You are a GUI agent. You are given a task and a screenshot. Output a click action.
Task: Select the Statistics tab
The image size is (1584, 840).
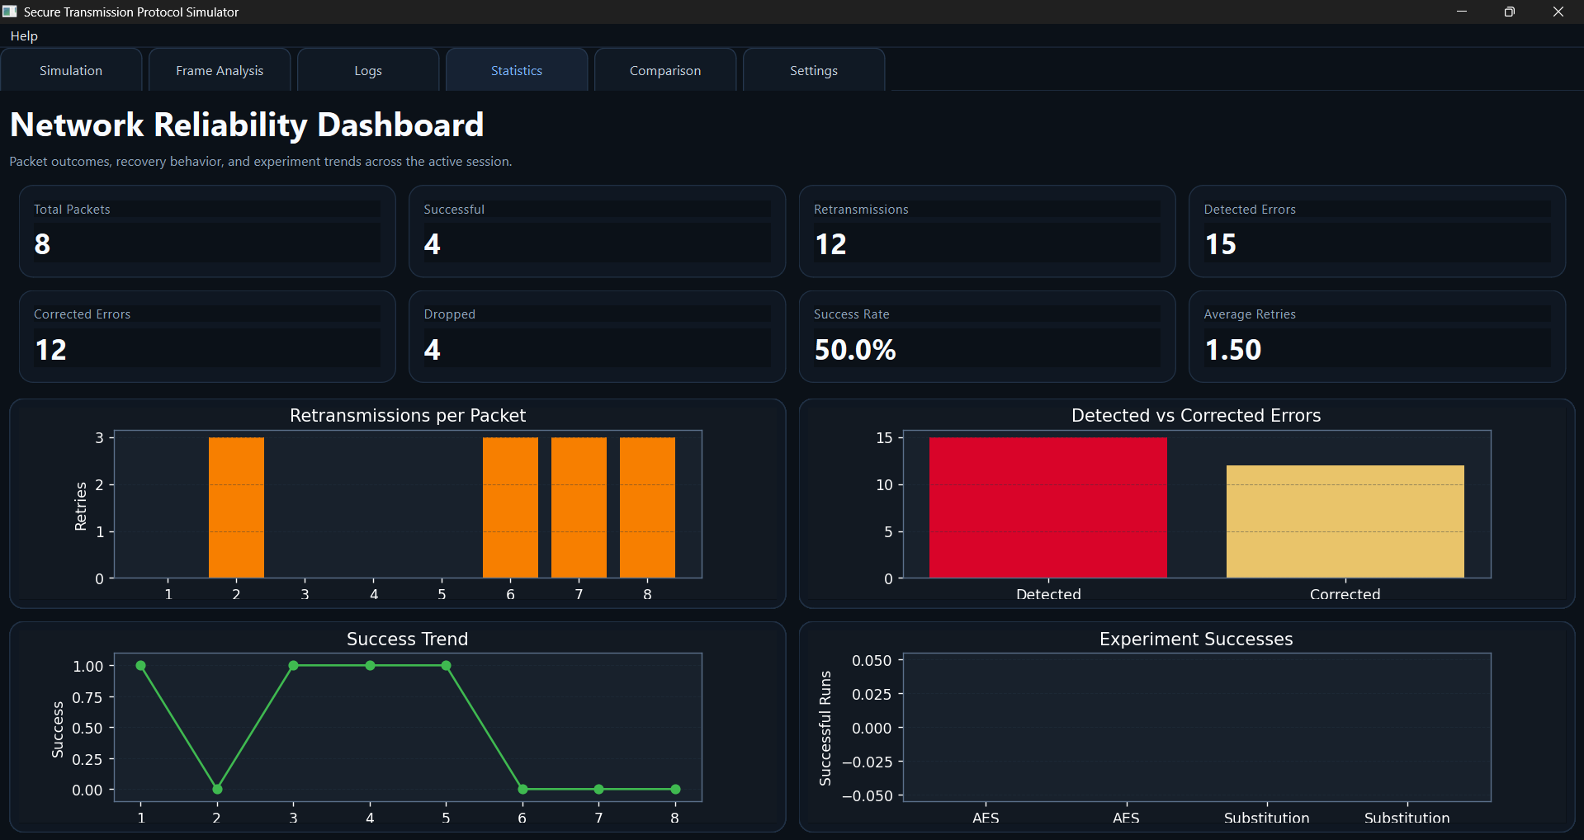(517, 70)
